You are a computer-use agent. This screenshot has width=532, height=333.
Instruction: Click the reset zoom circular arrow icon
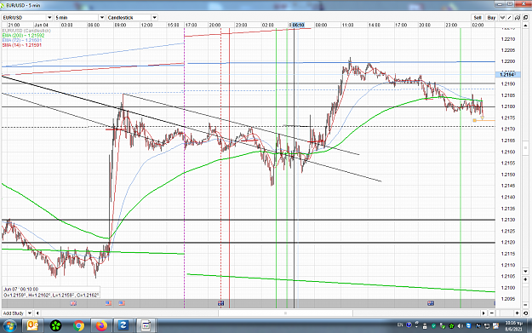pos(525,313)
